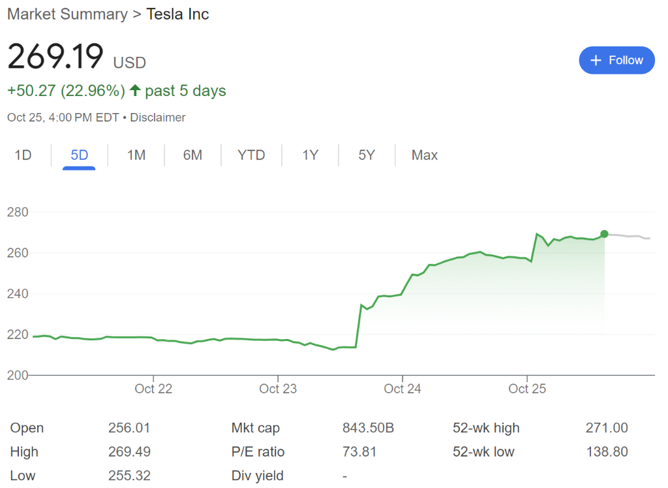
Task: Click the Oct 24 axis label
Action: (x=402, y=389)
